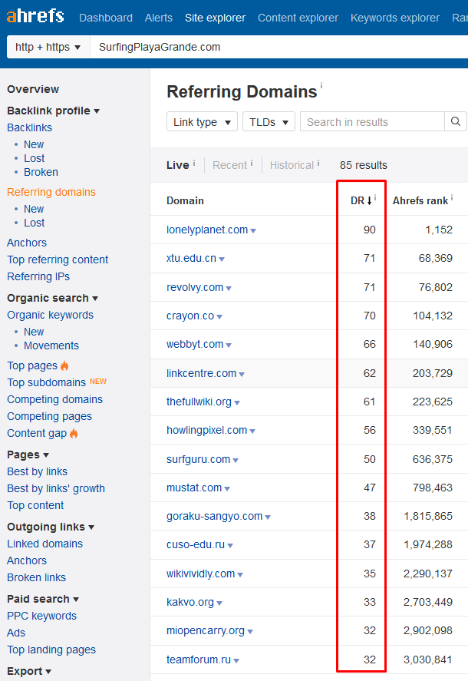Open the Alerts menu

pyautogui.click(x=159, y=18)
